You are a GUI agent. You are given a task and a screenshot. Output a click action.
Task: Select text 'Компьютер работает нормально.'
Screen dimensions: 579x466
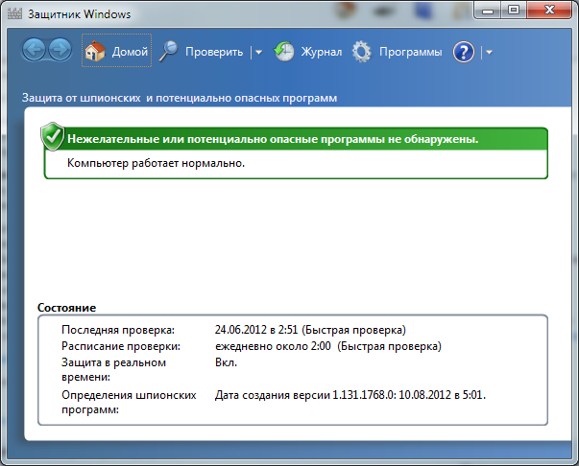pos(156,163)
